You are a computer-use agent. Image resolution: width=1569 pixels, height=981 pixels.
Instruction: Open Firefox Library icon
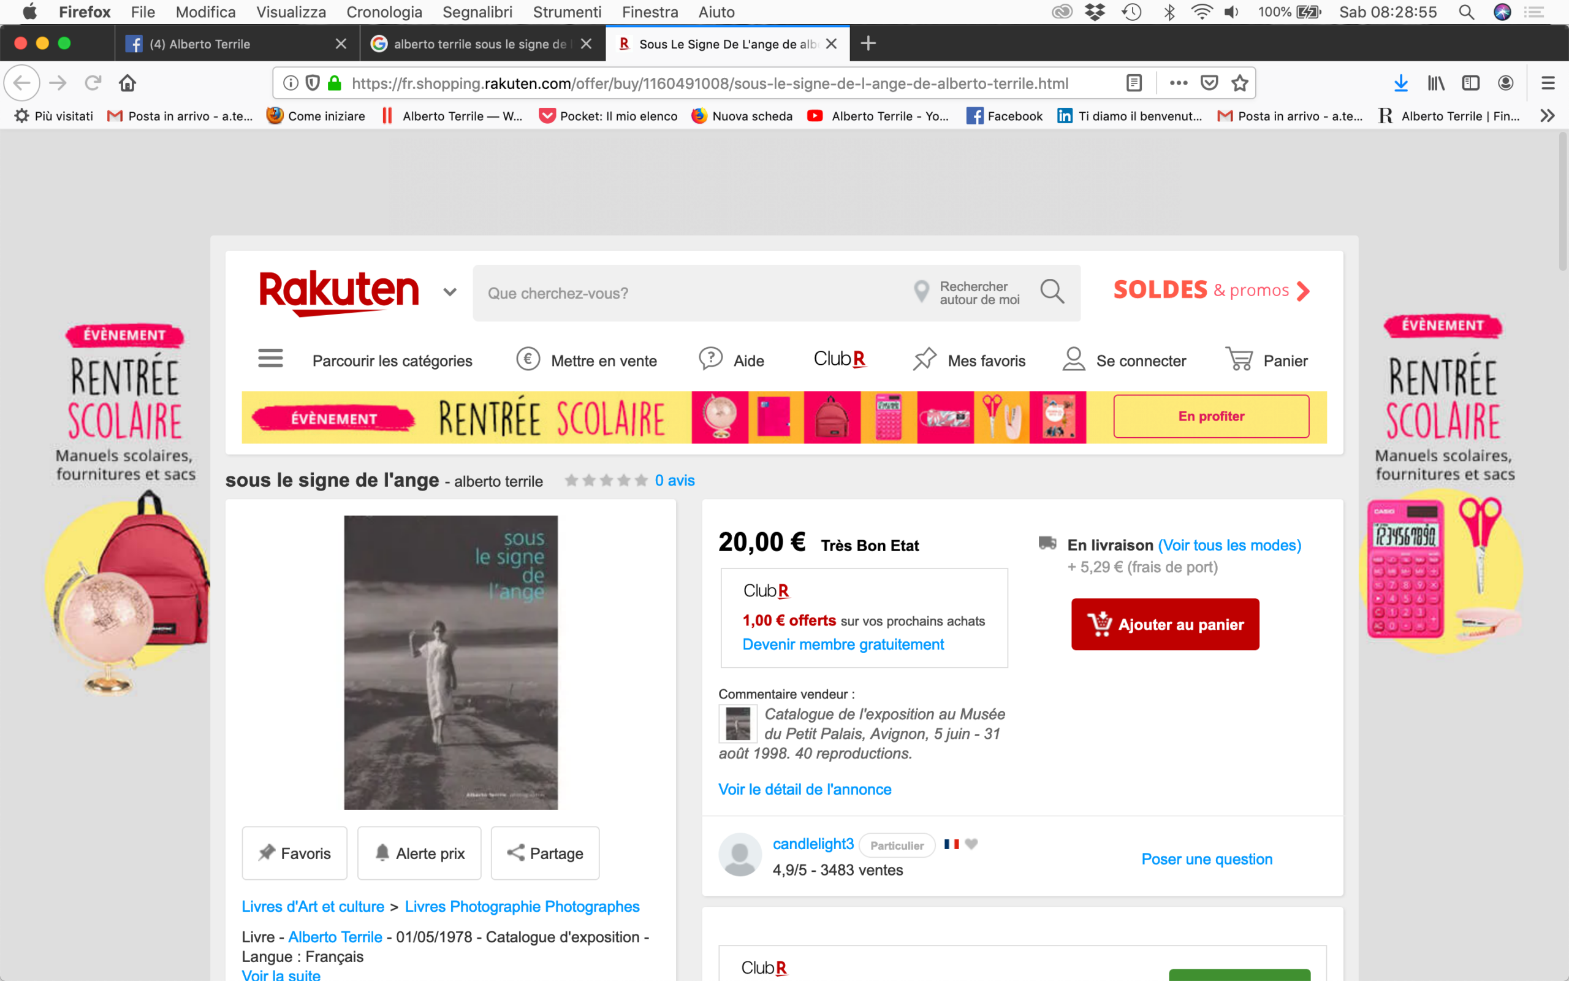[x=1435, y=83]
